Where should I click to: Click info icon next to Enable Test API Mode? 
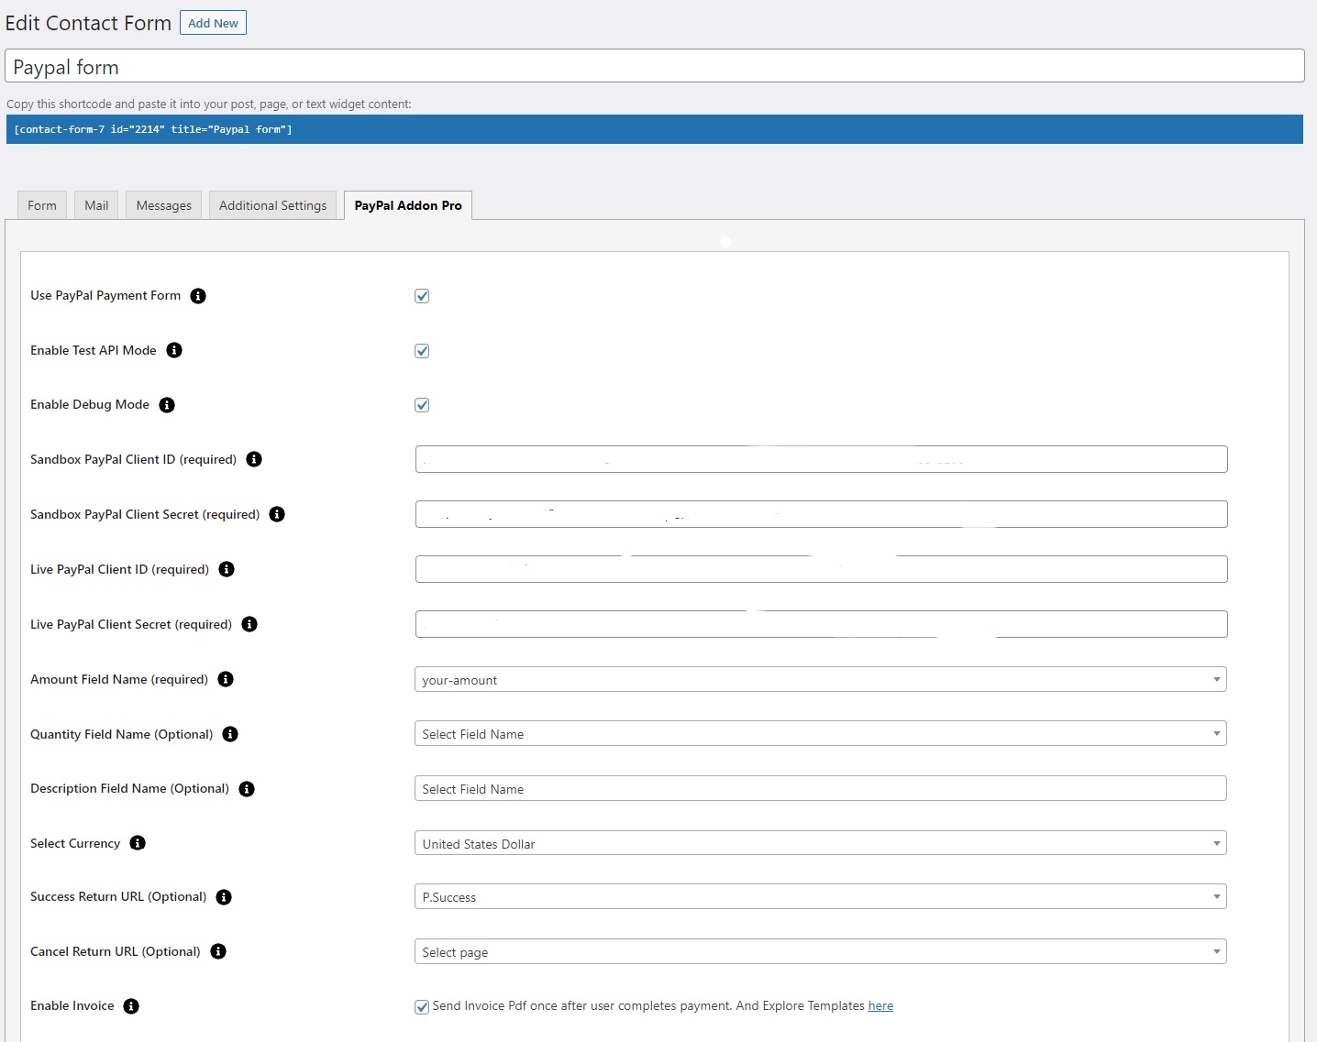[x=174, y=350]
